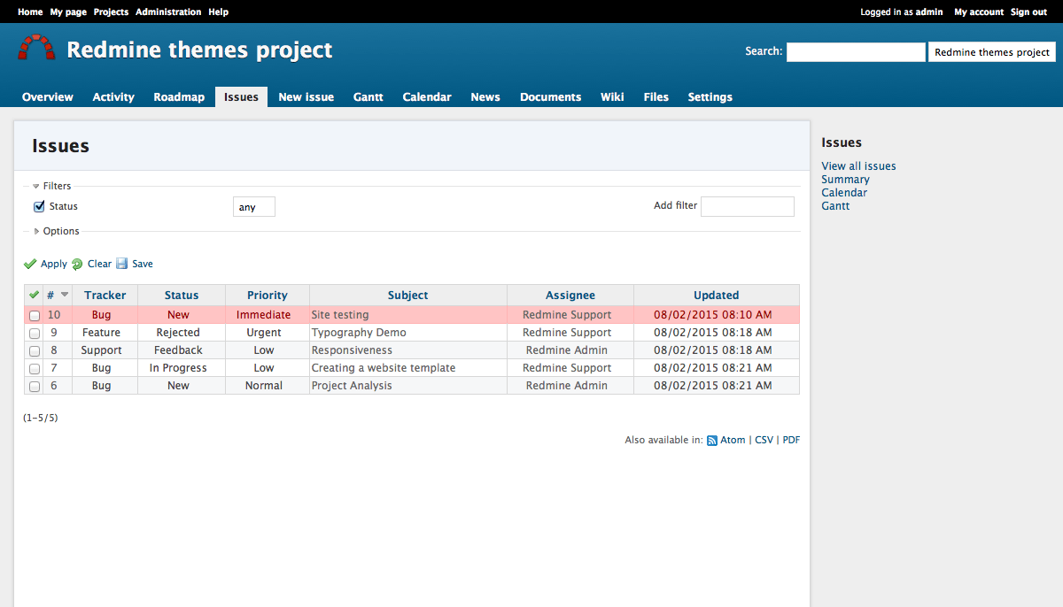Screen dimensions: 1063x607
Task: Open the Responsiveness issue
Action: [352, 350]
